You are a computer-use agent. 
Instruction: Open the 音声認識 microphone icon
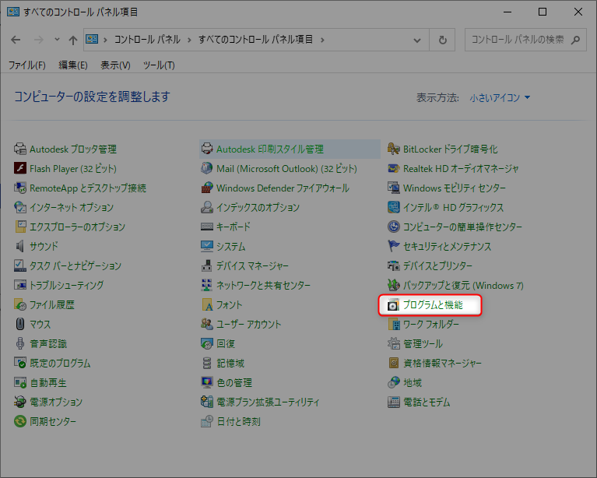[19, 343]
